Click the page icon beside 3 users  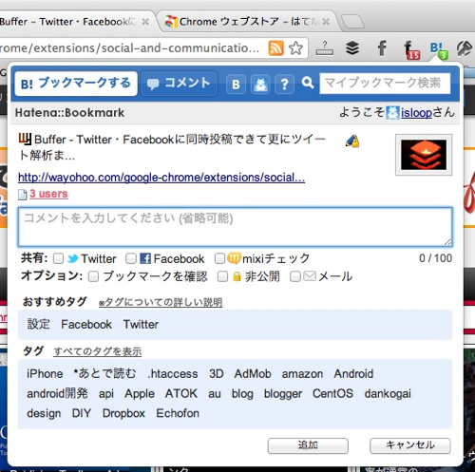coord(22,195)
